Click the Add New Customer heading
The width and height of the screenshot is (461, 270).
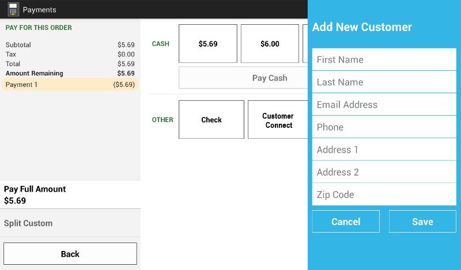click(x=362, y=27)
